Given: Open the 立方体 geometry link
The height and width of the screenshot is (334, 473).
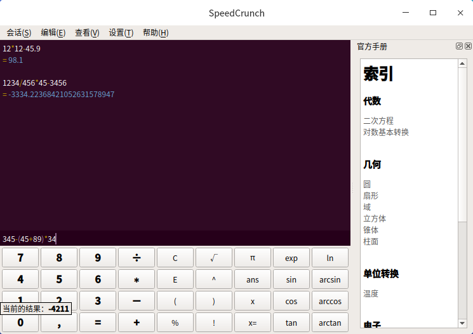Looking at the screenshot, I should pyautogui.click(x=375, y=218).
